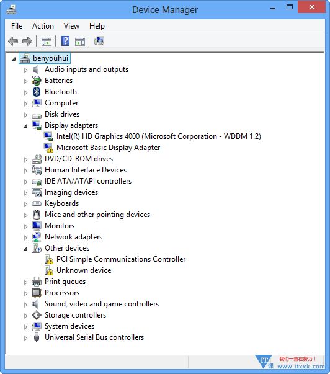Open the Action menu
This screenshot has height=374, width=330.
tap(43, 26)
